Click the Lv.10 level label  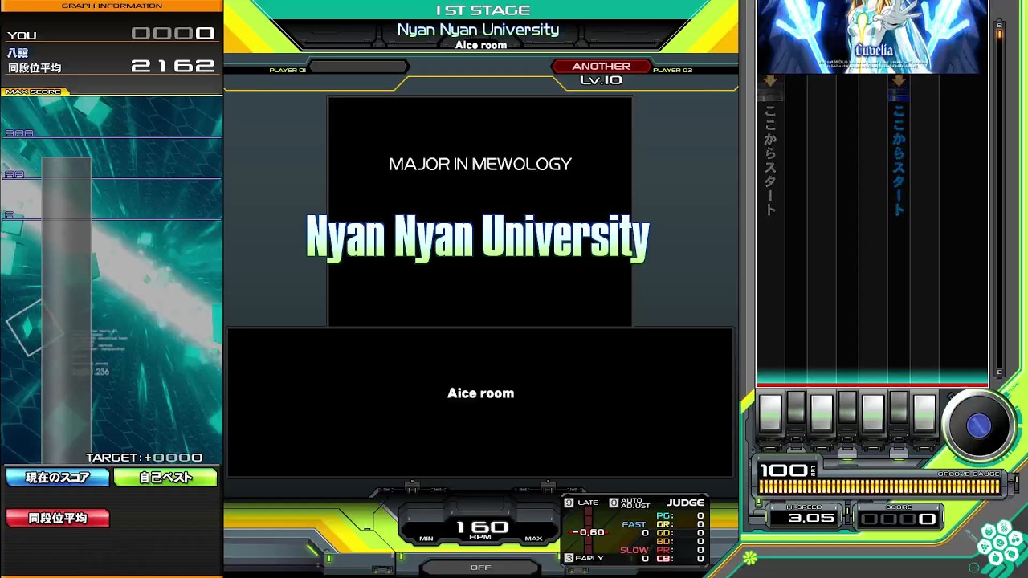tap(601, 80)
